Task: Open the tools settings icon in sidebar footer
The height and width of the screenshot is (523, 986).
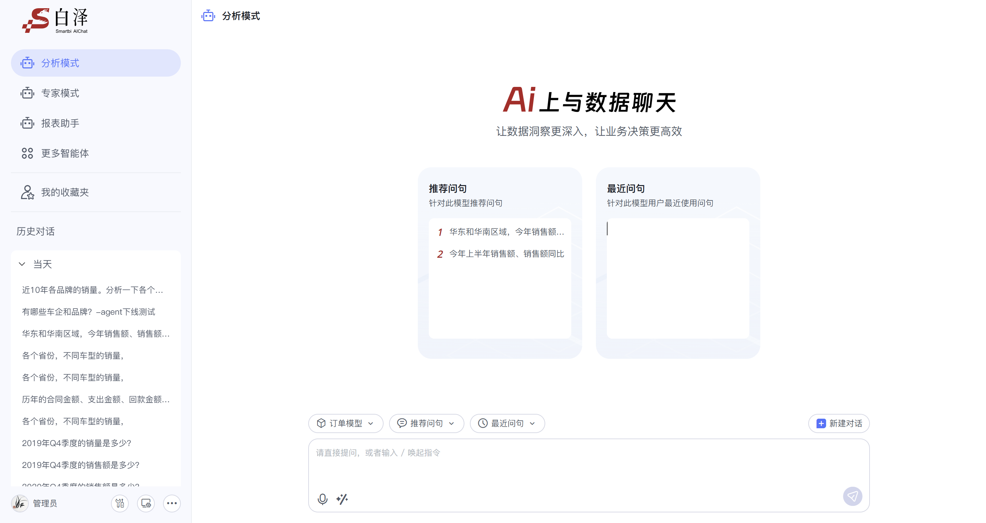Action: point(120,503)
